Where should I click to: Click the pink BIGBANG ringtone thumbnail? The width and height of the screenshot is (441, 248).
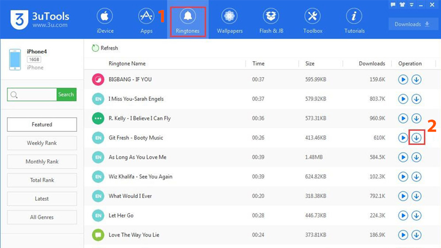point(98,79)
